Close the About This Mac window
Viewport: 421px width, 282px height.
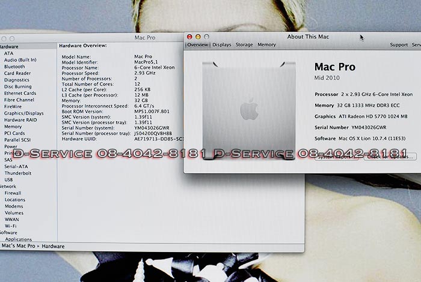(189, 37)
